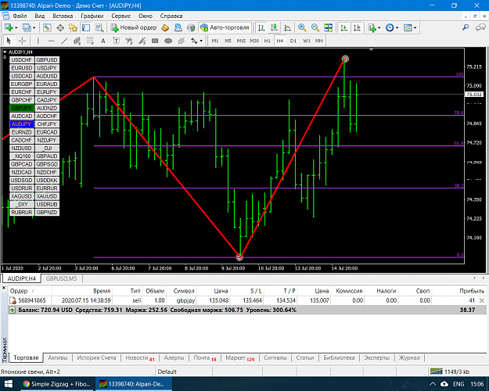Open the profiles icon
489x391 pixels.
[27, 27]
